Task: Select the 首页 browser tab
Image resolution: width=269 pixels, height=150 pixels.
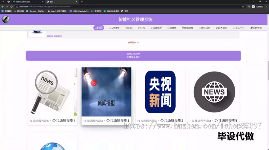Action: (62, 2)
